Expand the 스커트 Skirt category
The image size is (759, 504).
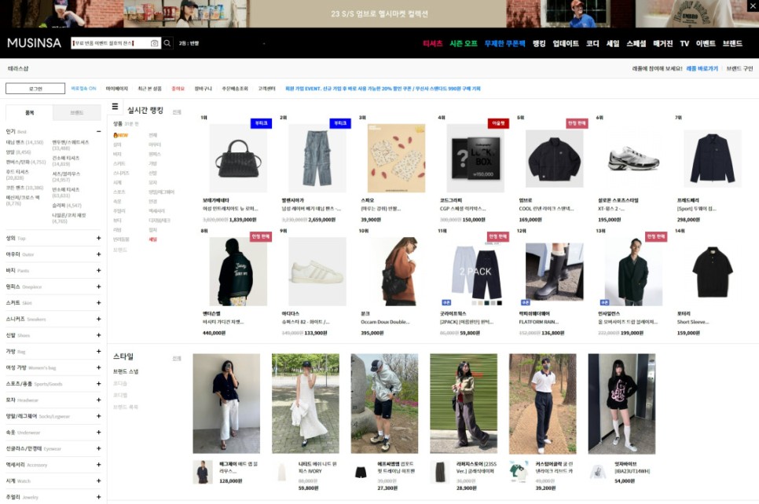tap(98, 303)
